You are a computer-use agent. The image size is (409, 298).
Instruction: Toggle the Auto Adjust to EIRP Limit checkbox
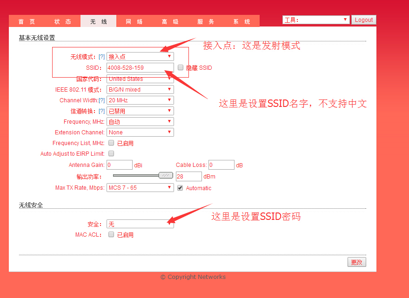click(111, 153)
